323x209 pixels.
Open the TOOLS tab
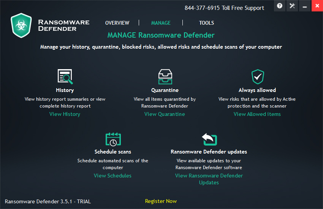click(206, 23)
